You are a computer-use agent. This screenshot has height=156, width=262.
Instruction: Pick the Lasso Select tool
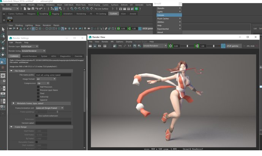[x=3, y=36]
